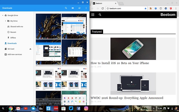Screen dimensions: 179x112
Task: Open thumbnail with on-screen keyboard
Action: coord(48,98)
